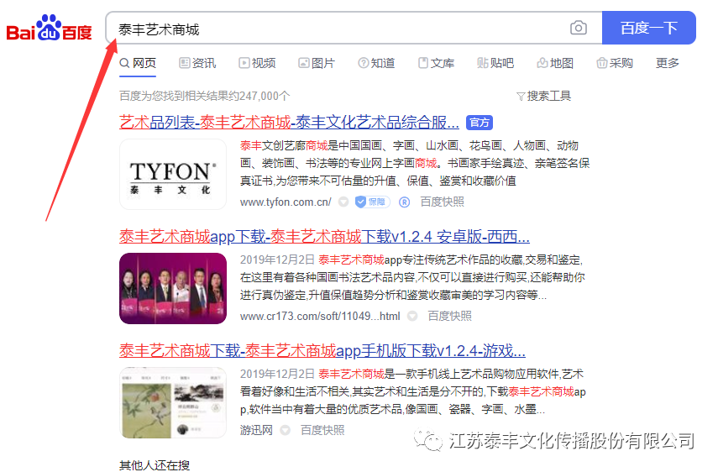Open the 图片 tab
Screen dimensions: 718x472
click(317, 63)
